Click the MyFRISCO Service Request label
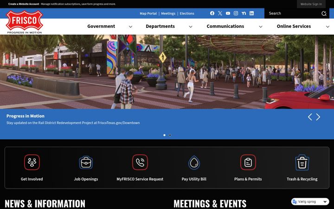Image resolution: width=334 pixels, height=209 pixels. click(140, 179)
